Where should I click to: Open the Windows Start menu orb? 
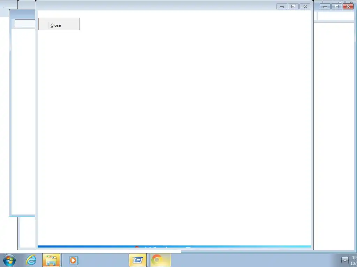click(x=9, y=260)
